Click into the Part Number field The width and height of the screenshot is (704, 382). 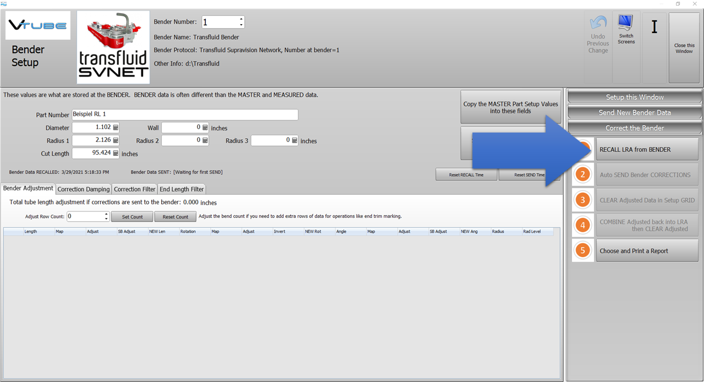(185, 114)
